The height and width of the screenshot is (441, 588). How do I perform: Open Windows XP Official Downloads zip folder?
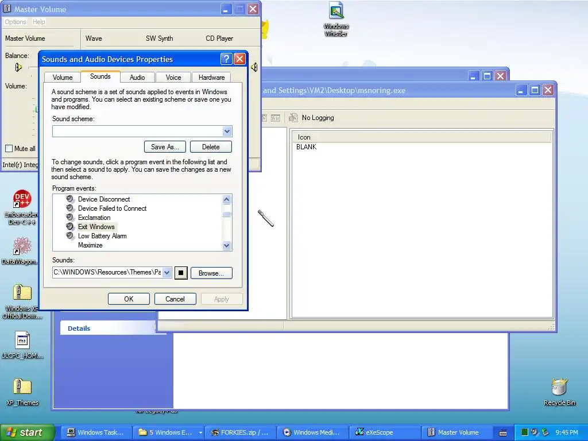coord(21,301)
